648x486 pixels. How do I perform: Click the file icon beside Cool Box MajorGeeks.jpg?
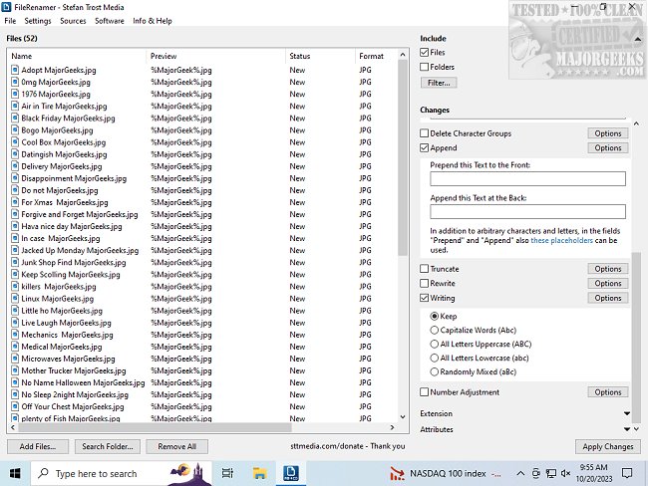click(15, 142)
